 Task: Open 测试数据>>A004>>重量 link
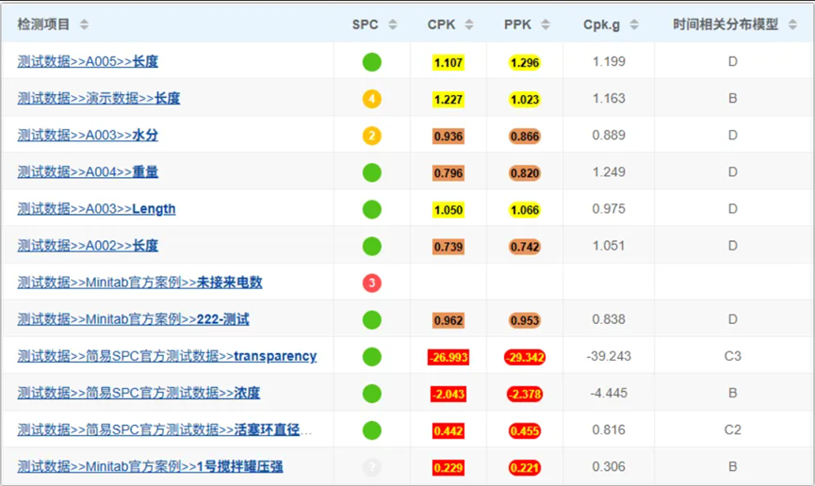88,172
